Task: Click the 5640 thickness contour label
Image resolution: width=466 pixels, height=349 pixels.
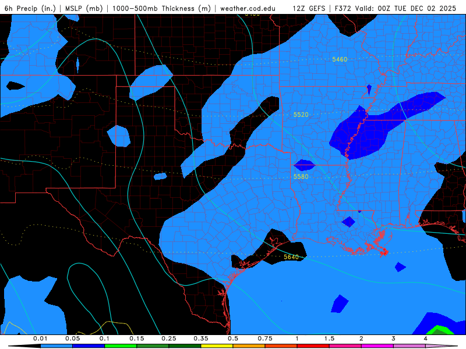Action: pyautogui.click(x=291, y=257)
